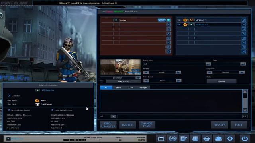
Task: Open the Downtown map dropdown arrow
Action: (x=138, y=78)
